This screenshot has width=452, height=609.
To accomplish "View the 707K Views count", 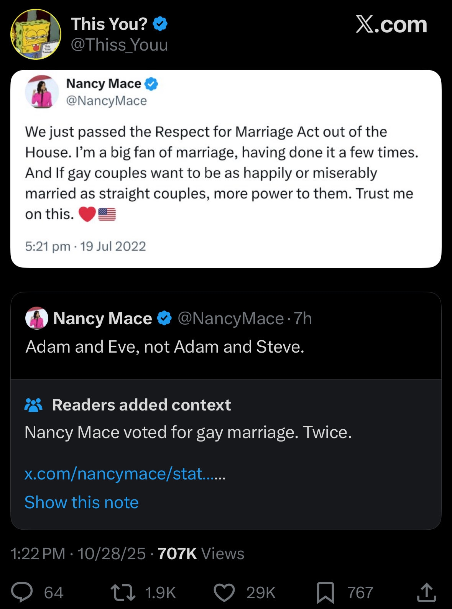I will tap(201, 553).
